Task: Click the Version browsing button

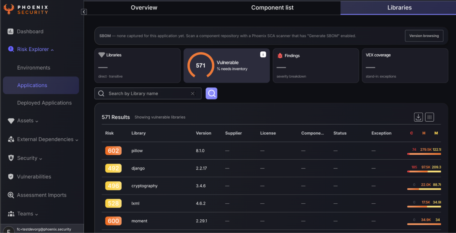Action: click(424, 36)
